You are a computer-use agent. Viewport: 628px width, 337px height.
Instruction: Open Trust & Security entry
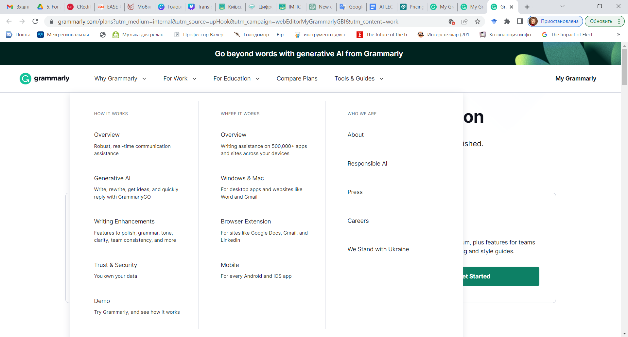coord(115,265)
